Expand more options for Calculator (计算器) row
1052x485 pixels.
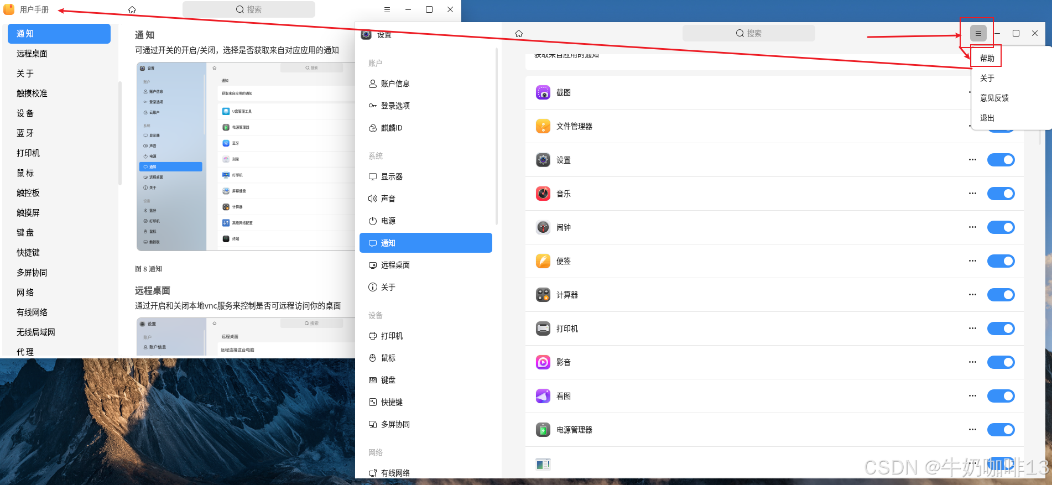pyautogui.click(x=972, y=295)
